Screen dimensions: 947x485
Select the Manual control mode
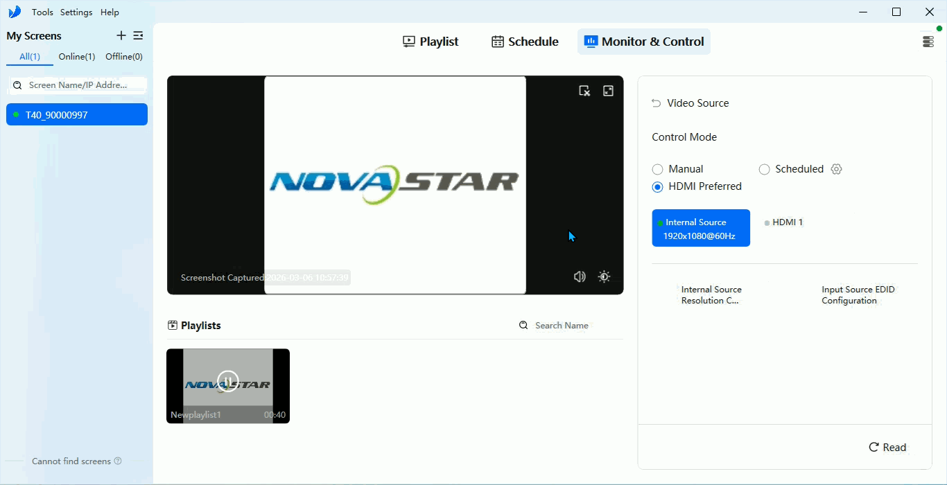pyautogui.click(x=657, y=169)
